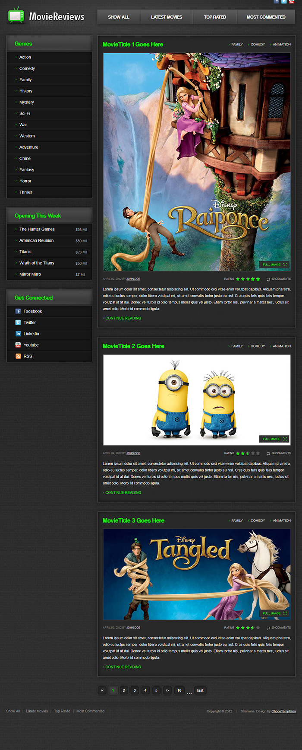This screenshot has height=750, width=302.
Task: Open the YouTube icon in top header
Action: (292, 2)
